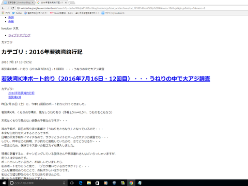Open the ライブドアブログ link
This screenshot has width=248, height=186.
click(x=19, y=35)
